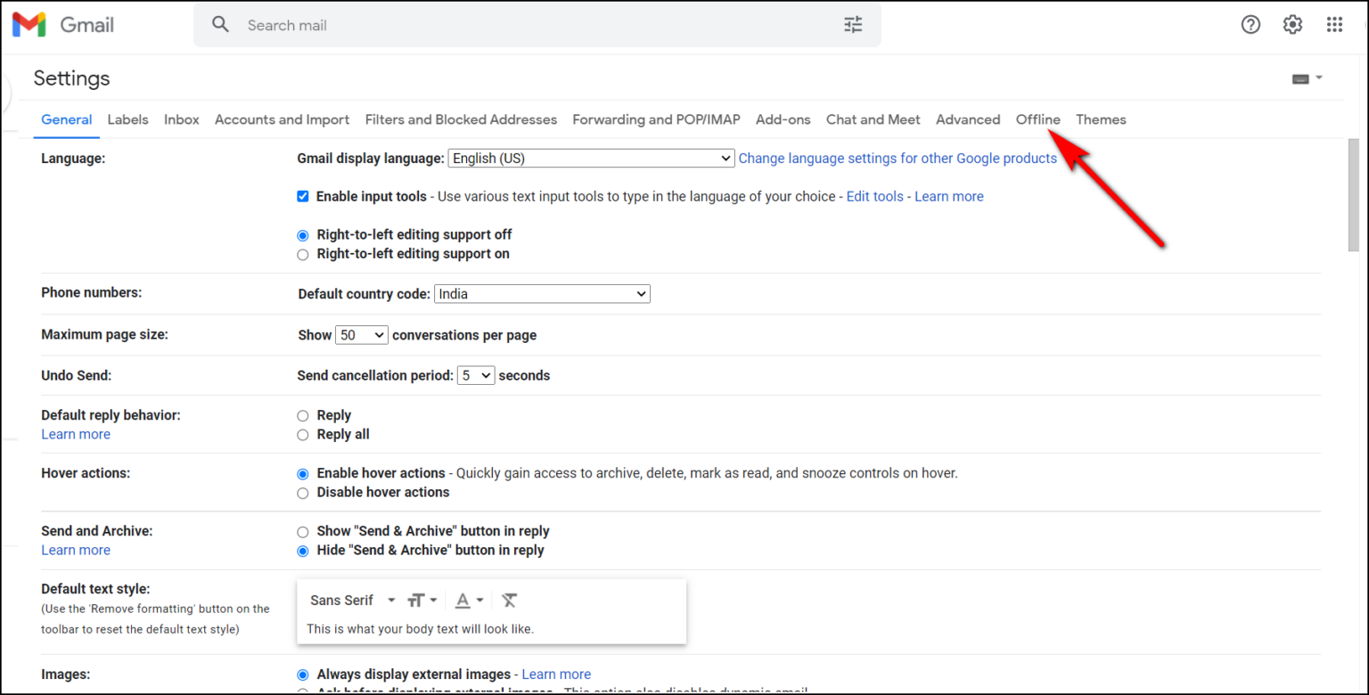Open Learn more under Default reply behavior
Image resolution: width=1369 pixels, height=695 pixels.
pyautogui.click(x=76, y=434)
